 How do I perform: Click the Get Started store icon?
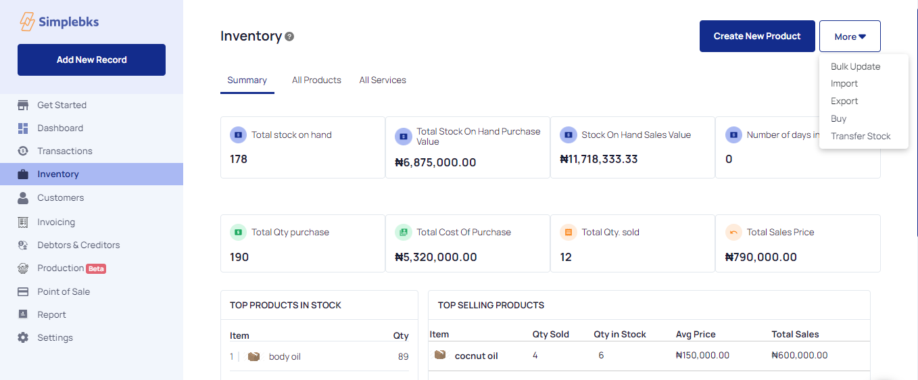23,105
